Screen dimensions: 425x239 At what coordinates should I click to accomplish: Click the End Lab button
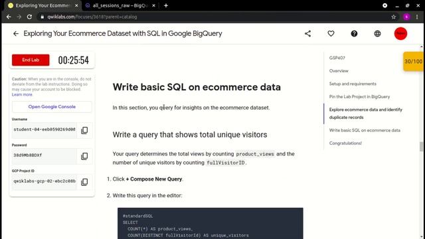(x=31, y=60)
